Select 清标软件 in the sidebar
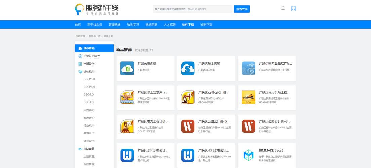The width and height of the screenshot is (371, 168). click(89, 141)
